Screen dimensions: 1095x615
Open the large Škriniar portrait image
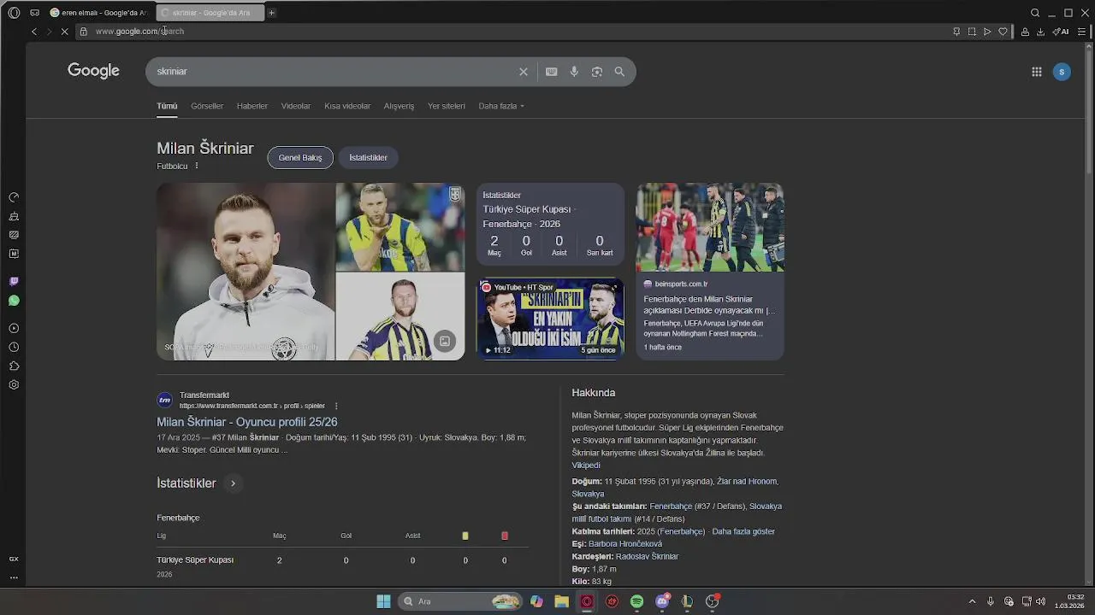pyautogui.click(x=246, y=272)
